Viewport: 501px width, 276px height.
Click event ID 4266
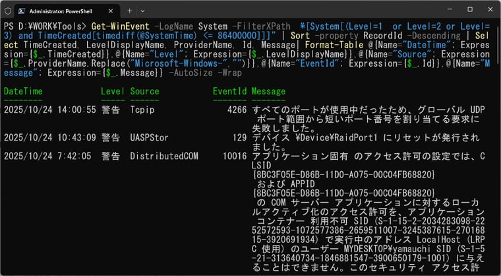tap(237, 110)
